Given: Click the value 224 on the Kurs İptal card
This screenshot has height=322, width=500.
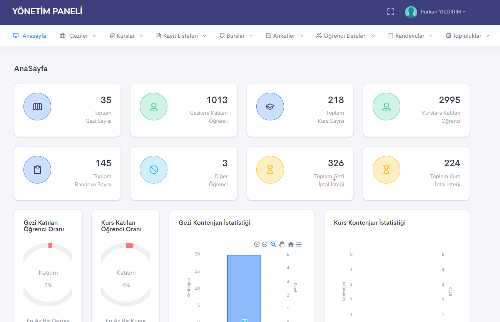Looking at the screenshot, I should click(452, 163).
